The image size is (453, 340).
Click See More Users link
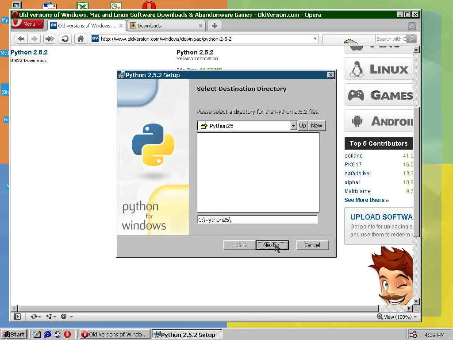[x=366, y=200]
